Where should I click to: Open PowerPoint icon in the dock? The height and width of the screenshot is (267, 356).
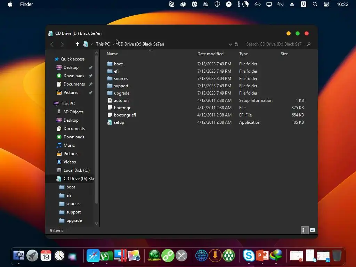(262, 256)
